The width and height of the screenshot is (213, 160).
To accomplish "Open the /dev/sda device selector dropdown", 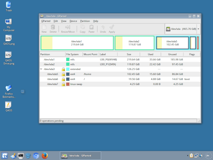I will pyautogui.click(x=182, y=29).
